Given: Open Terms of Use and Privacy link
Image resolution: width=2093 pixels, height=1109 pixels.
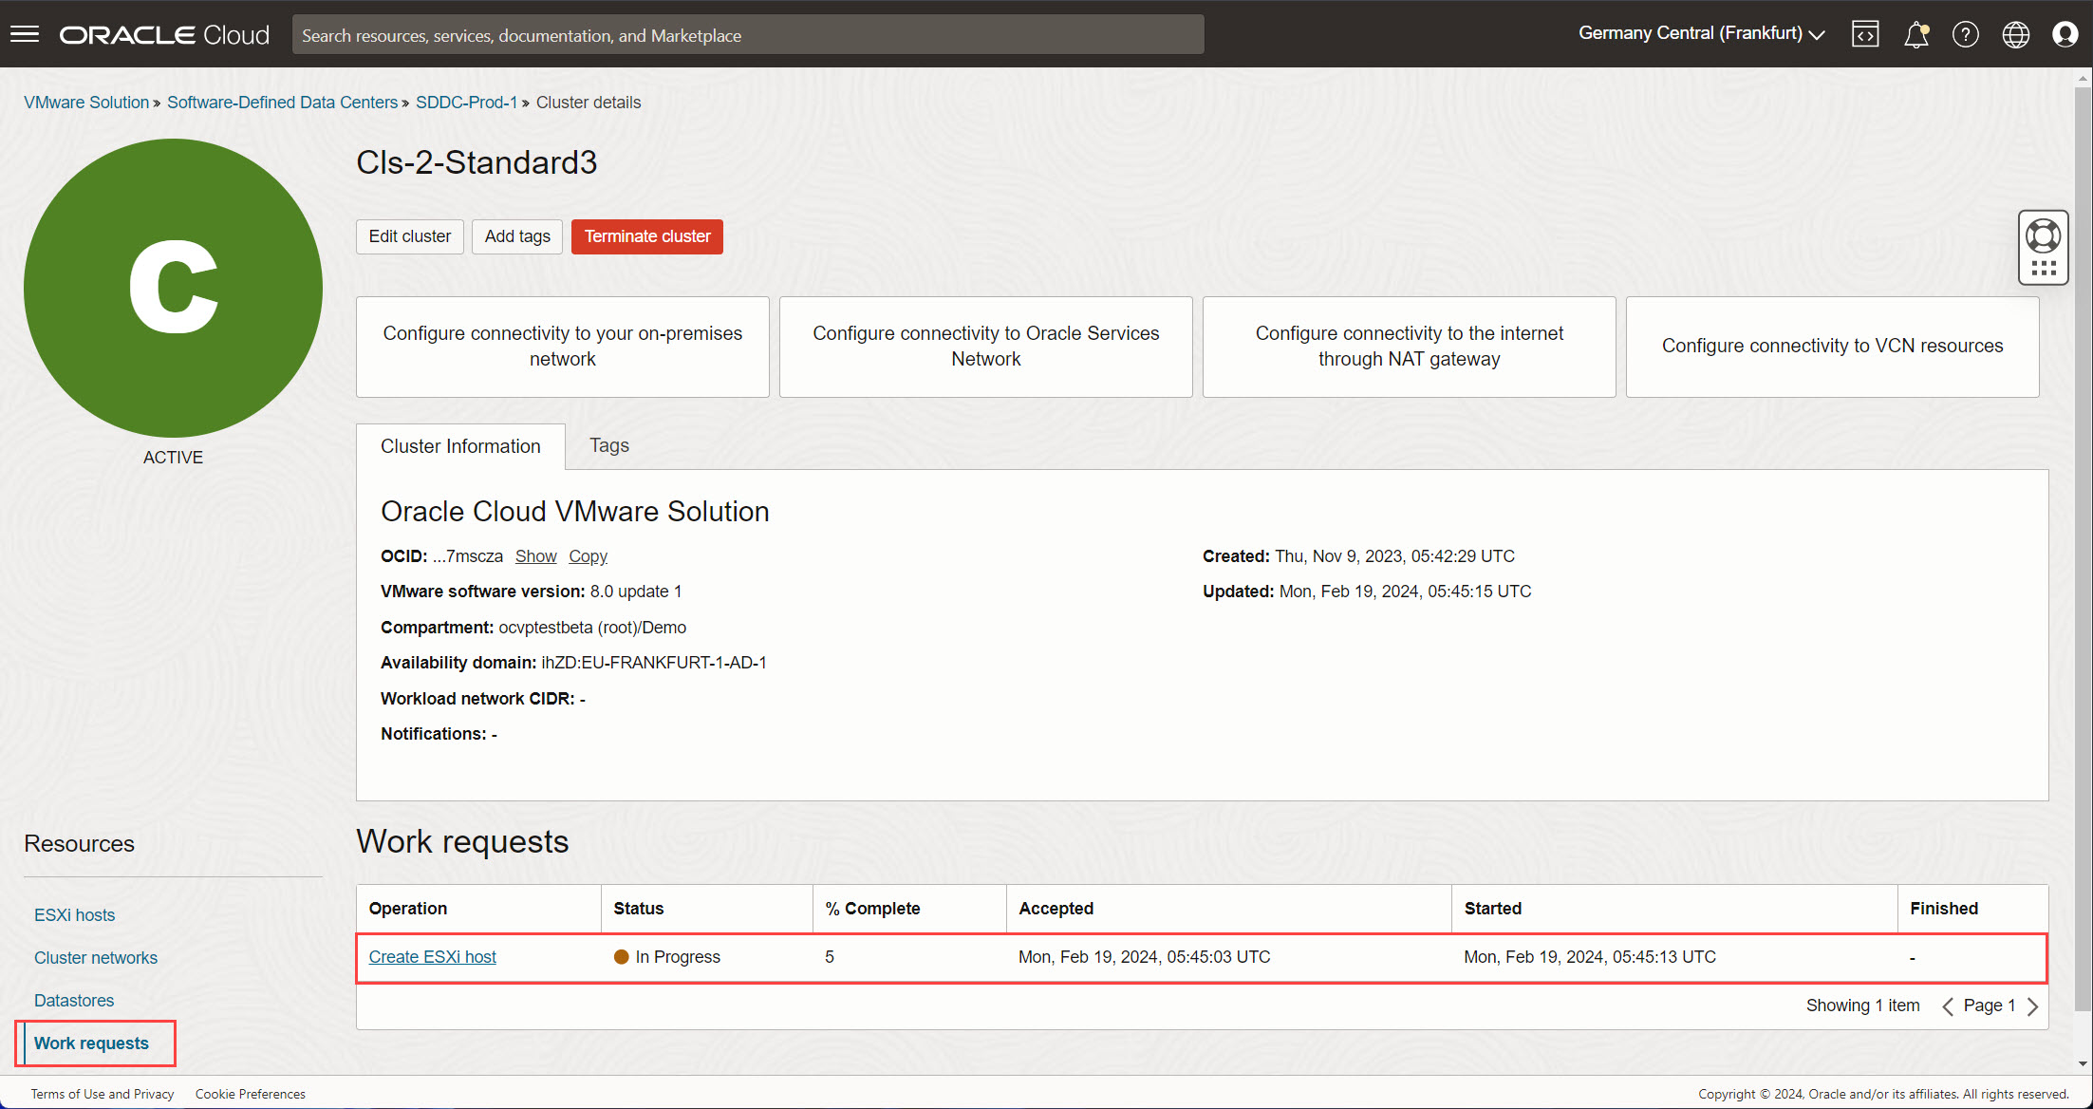Looking at the screenshot, I should (x=103, y=1094).
